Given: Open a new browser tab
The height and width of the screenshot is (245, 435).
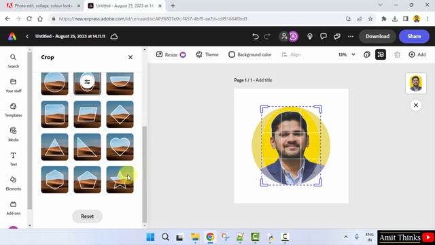Looking at the screenshot, I should click(x=173, y=6).
